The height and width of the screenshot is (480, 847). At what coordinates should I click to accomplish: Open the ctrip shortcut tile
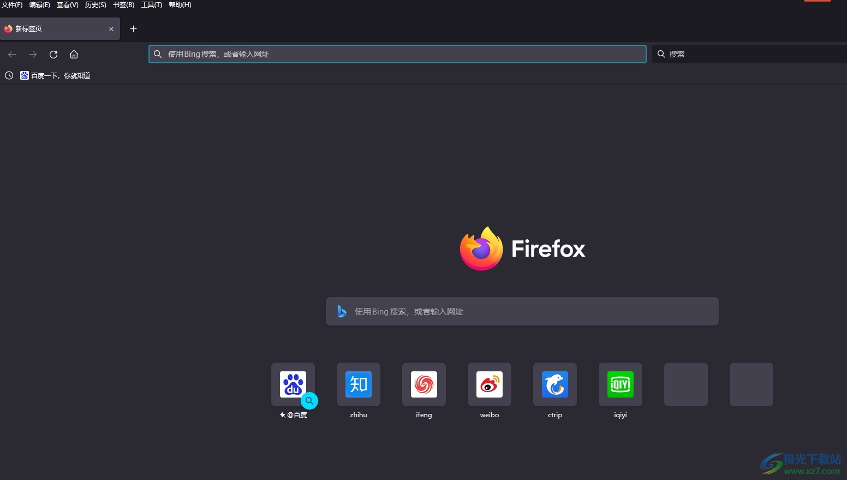click(x=555, y=384)
